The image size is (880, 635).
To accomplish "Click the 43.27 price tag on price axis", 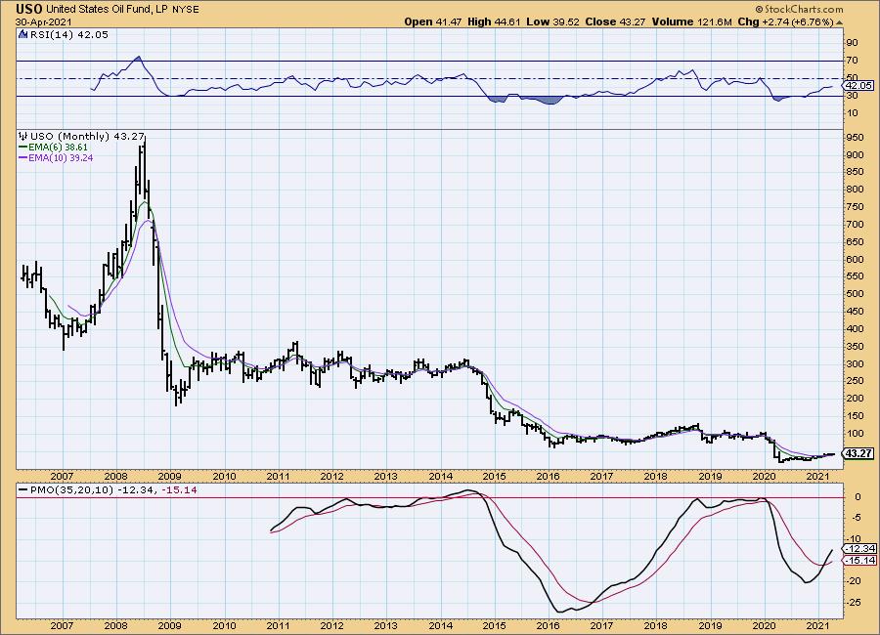I will (858, 453).
